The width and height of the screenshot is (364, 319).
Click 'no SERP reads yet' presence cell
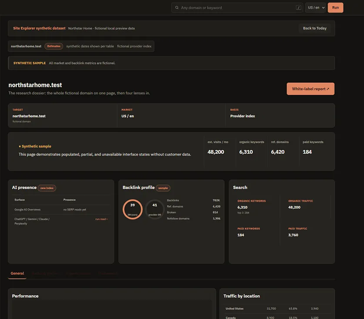pos(74,210)
